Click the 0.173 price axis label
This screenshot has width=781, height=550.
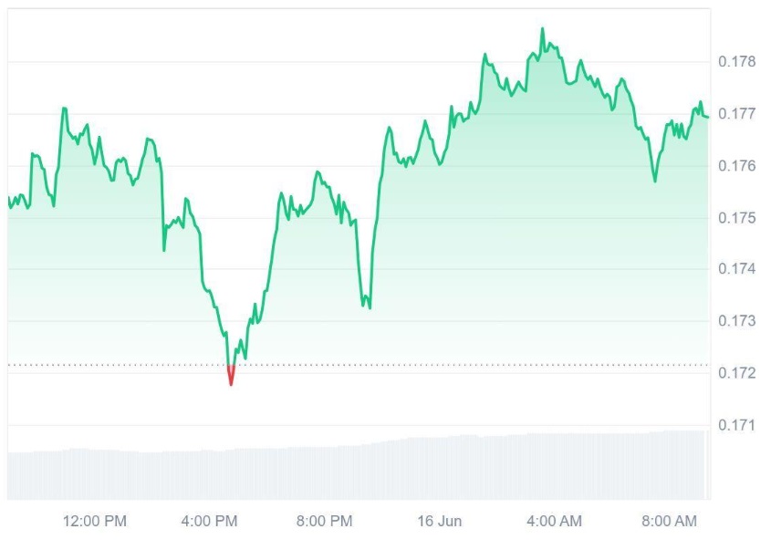736,321
